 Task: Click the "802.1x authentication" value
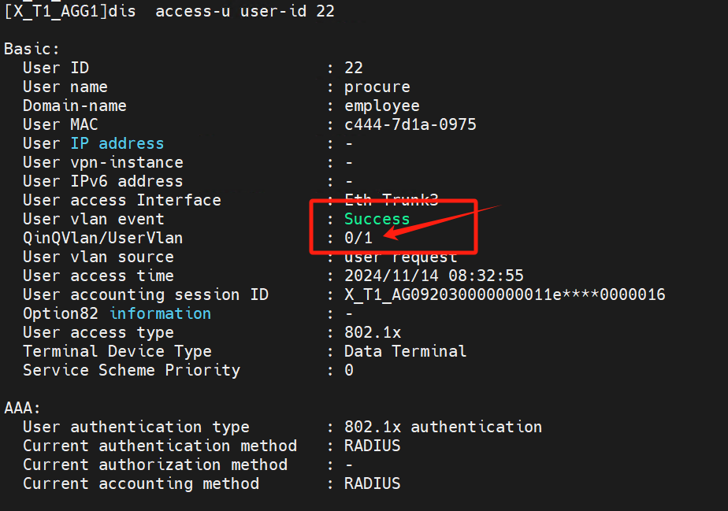click(443, 427)
